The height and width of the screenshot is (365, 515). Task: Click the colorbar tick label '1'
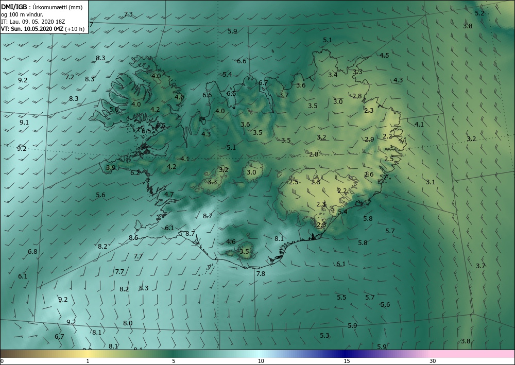coord(88,361)
